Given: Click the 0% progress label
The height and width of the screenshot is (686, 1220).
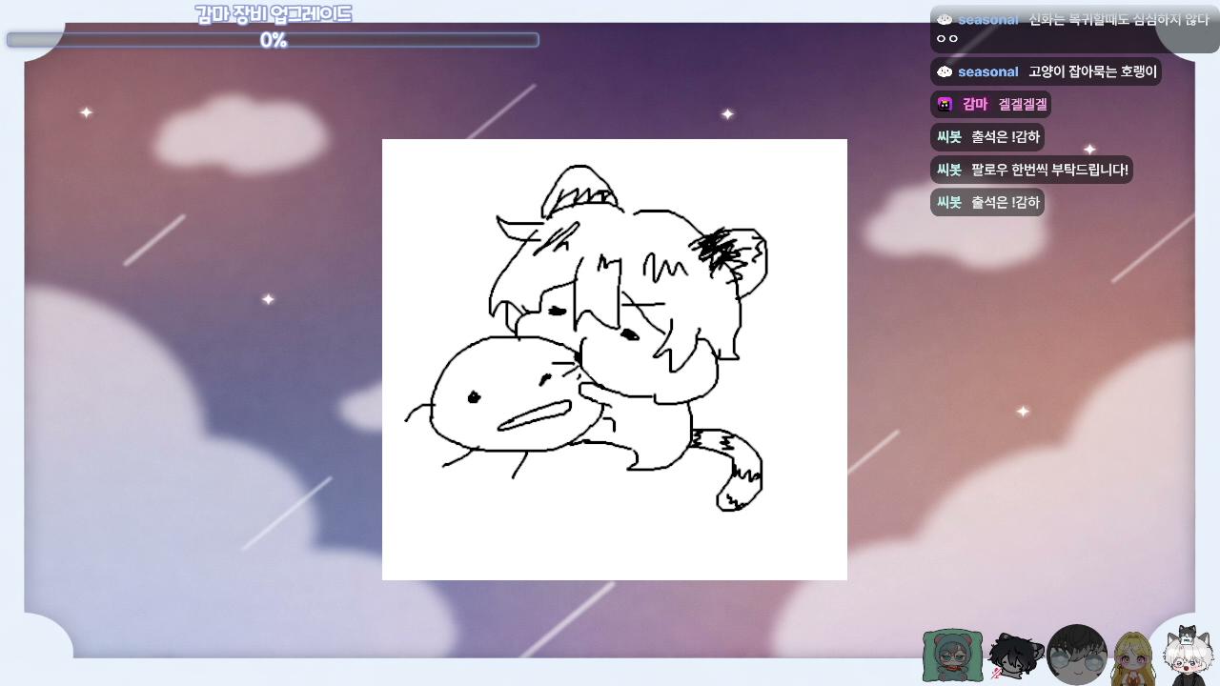Looking at the screenshot, I should (x=274, y=40).
